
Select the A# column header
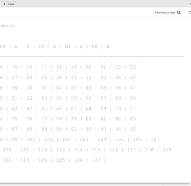(x=94, y=46)
